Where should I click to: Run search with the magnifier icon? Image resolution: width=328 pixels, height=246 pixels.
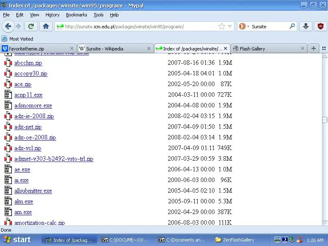pos(292,26)
